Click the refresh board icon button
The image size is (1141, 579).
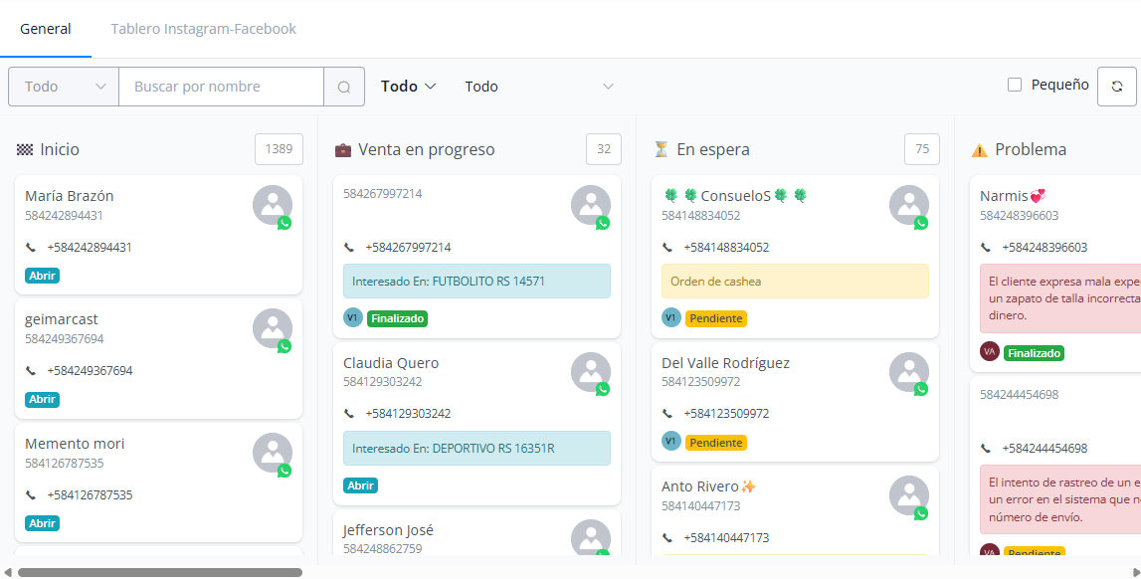1116,87
